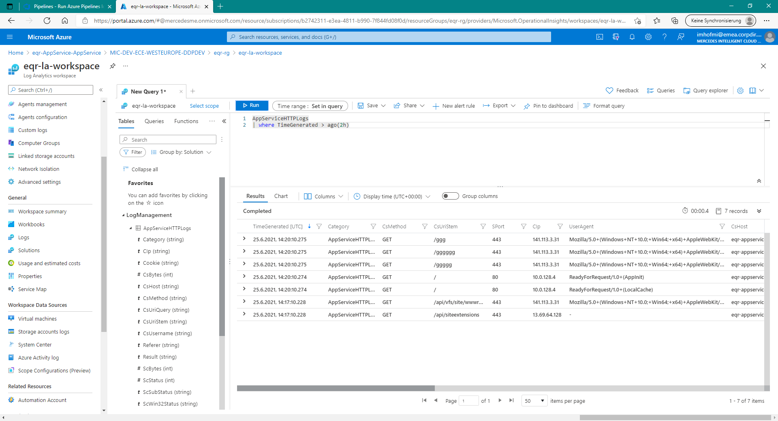Set the Time range button

coord(310,106)
